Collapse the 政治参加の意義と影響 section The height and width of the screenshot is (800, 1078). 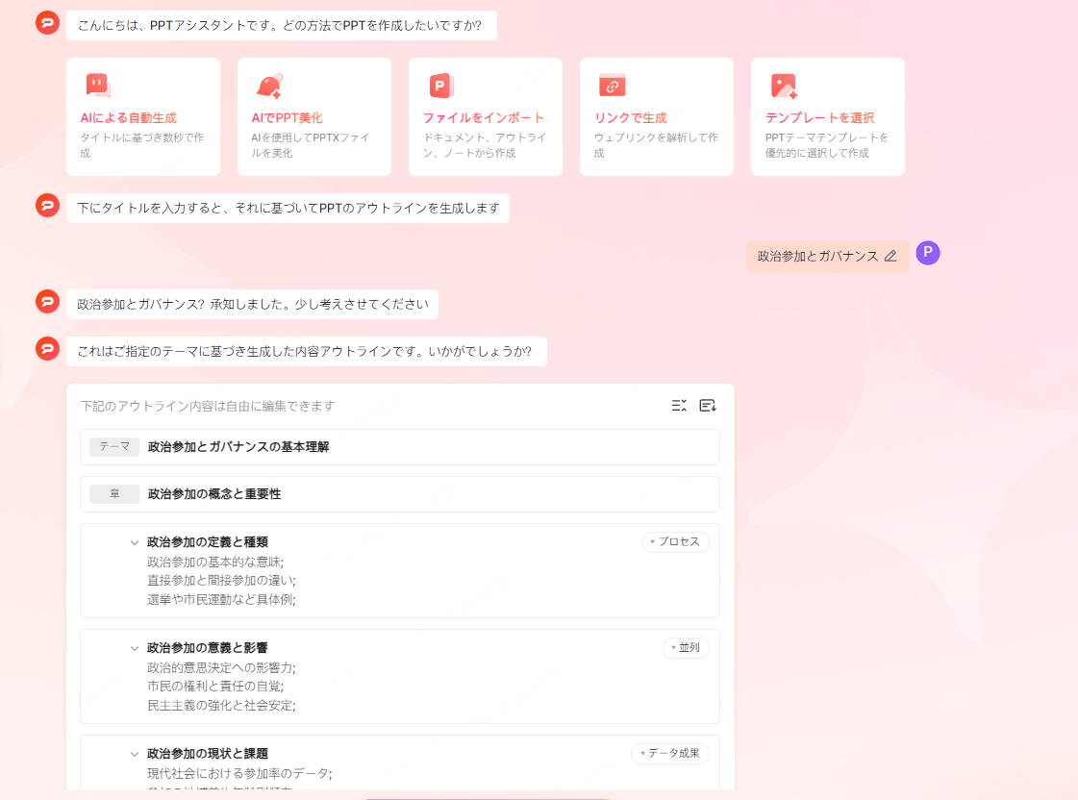[135, 648]
